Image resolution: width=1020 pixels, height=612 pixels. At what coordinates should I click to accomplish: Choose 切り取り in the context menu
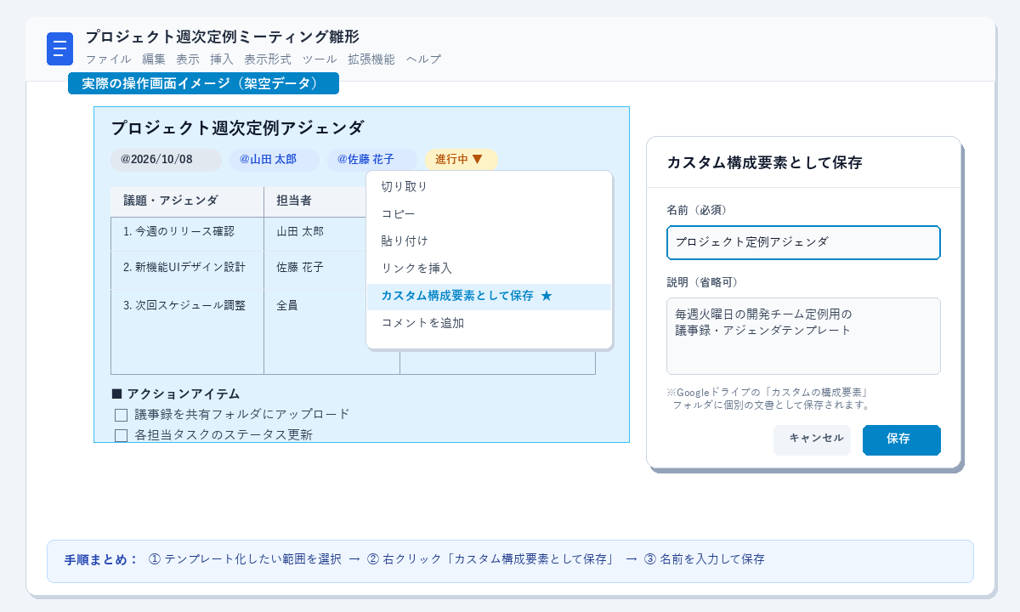coord(489,187)
